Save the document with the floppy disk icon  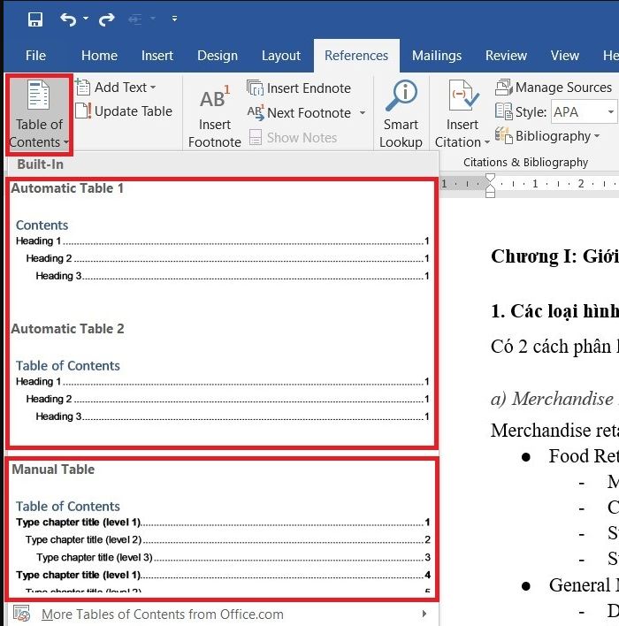[x=35, y=19]
